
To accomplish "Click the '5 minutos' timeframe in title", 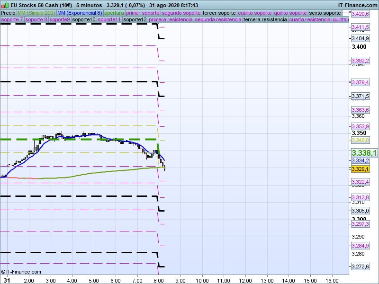I will (89, 4).
